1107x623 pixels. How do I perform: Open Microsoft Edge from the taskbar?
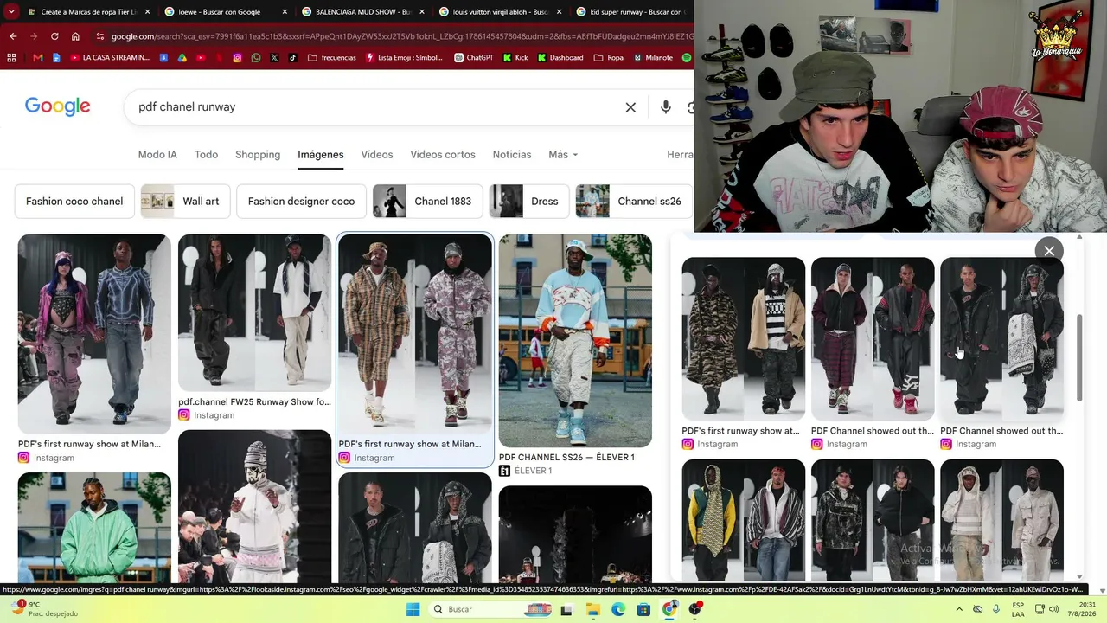[618, 609]
